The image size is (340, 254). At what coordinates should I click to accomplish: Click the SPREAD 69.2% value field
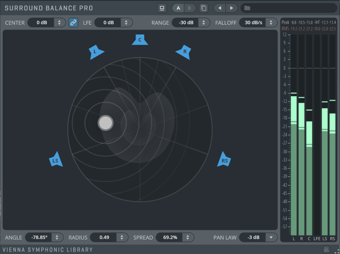[x=170, y=238]
